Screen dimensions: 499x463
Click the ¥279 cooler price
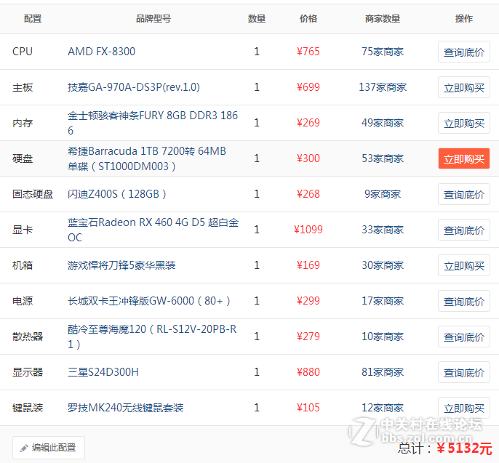[308, 337]
